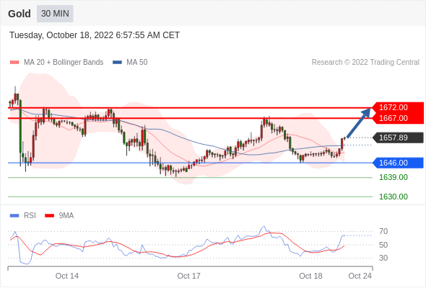Click the blue RSI legend swatch
426x288 pixels.
point(14,216)
